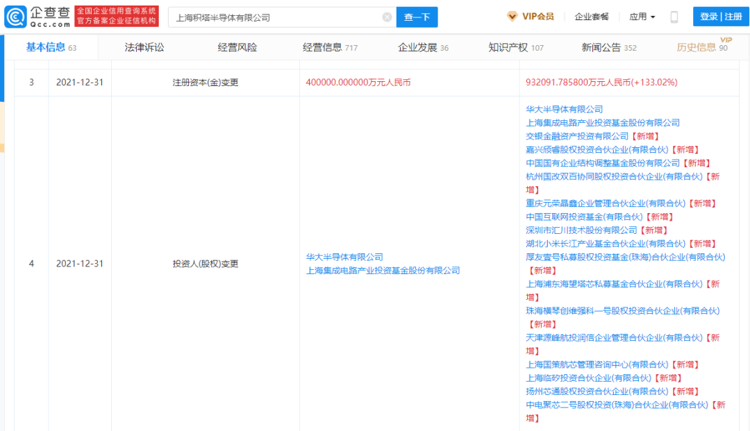Open 重庆元荣晶鑫企业管理合伙企业 link

tap(606, 203)
